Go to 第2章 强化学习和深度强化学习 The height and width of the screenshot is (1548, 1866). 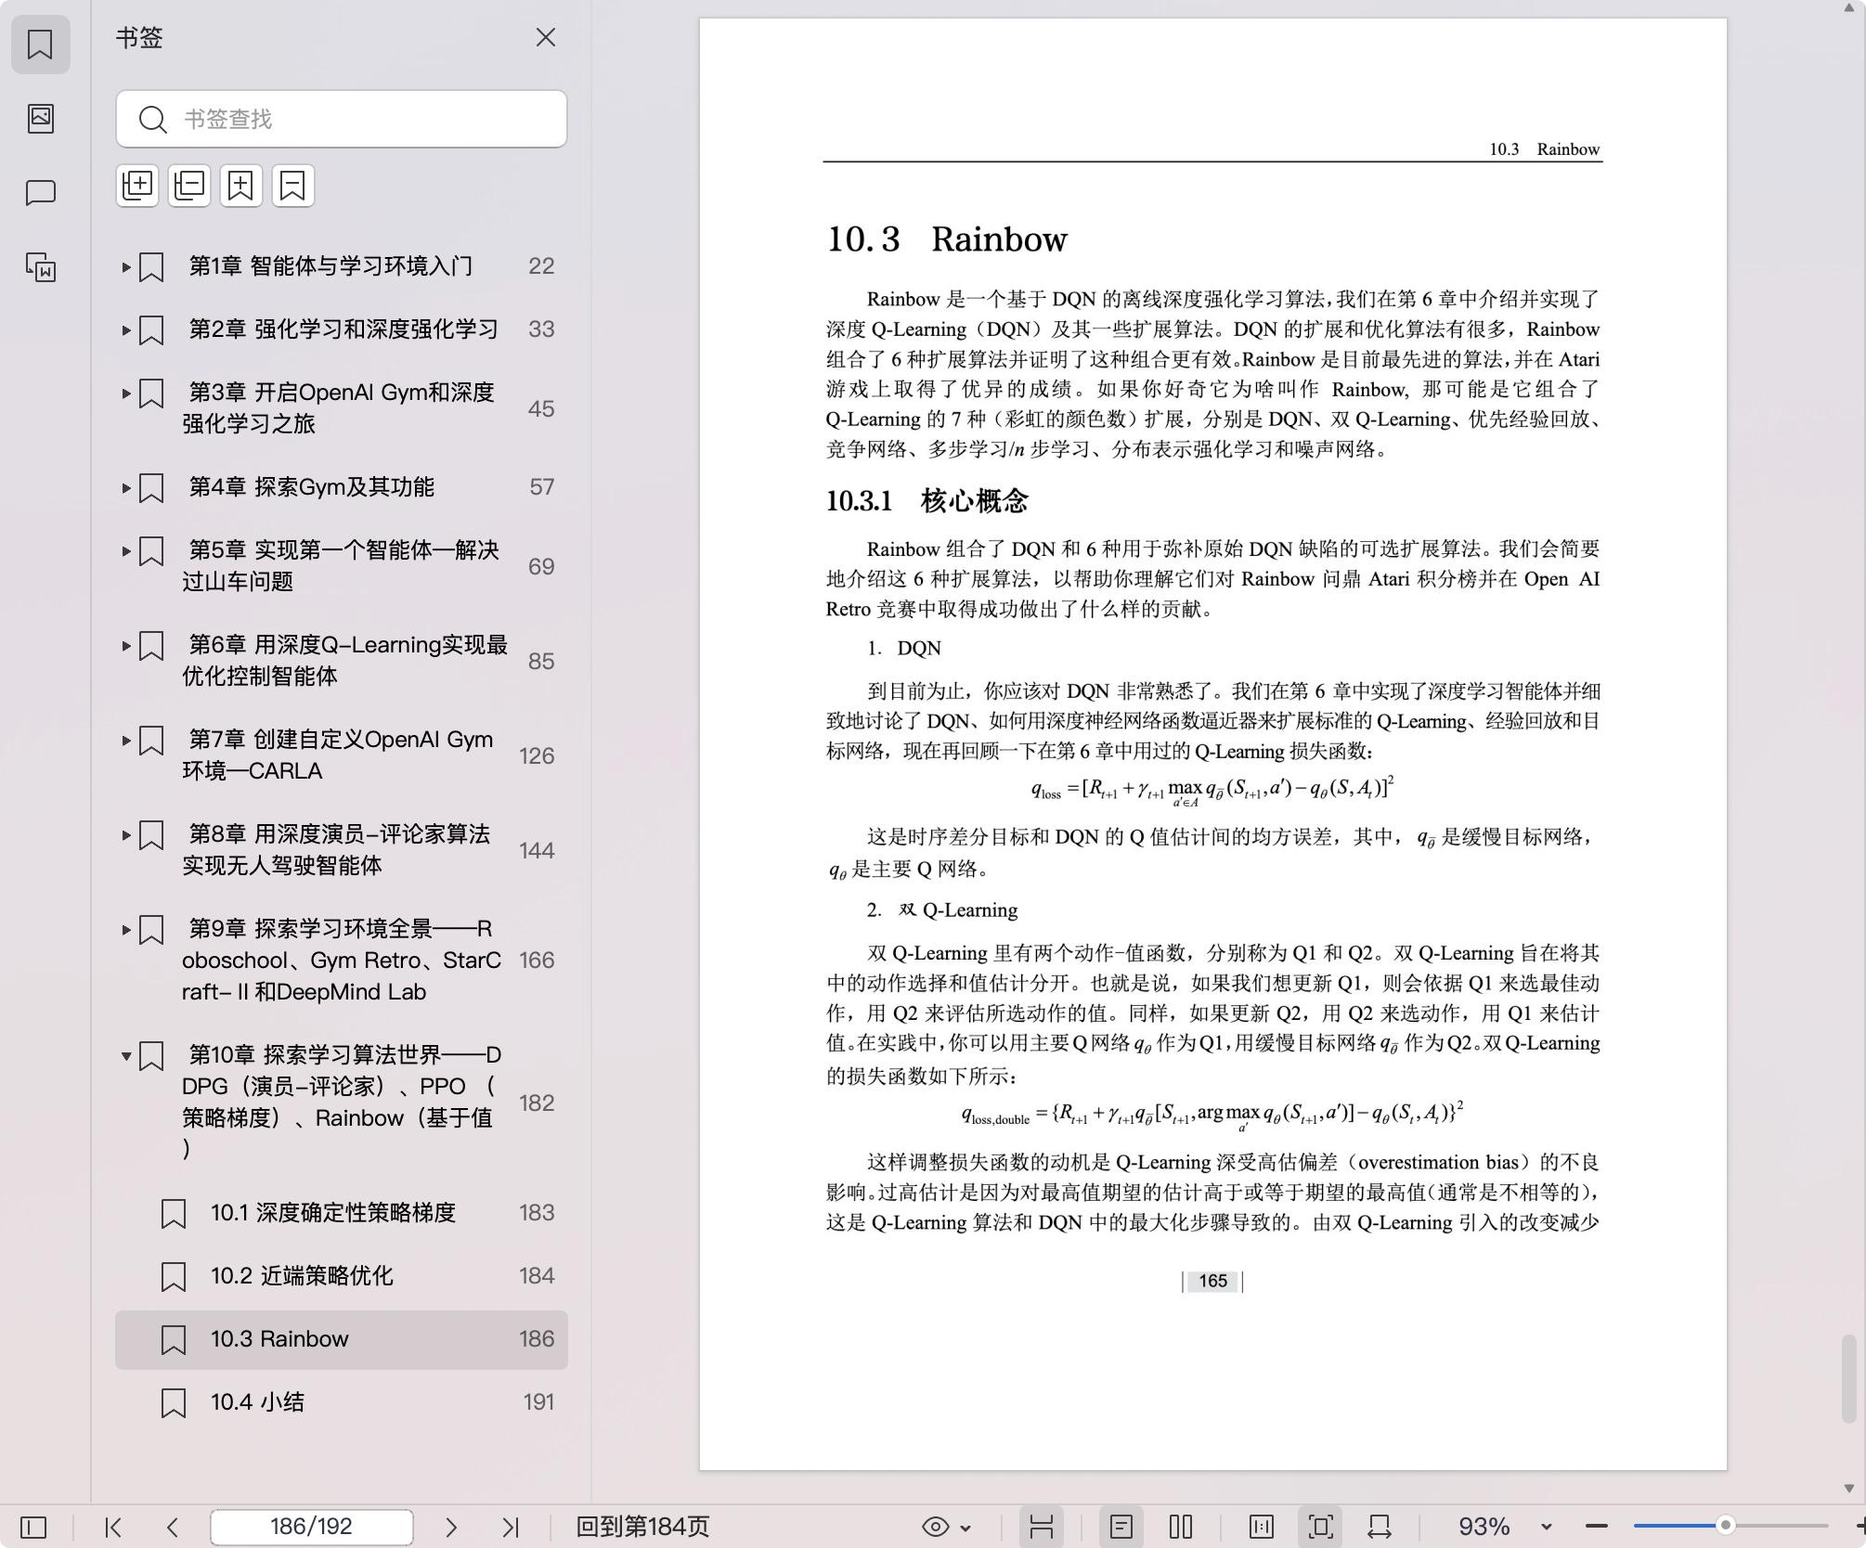tap(343, 329)
